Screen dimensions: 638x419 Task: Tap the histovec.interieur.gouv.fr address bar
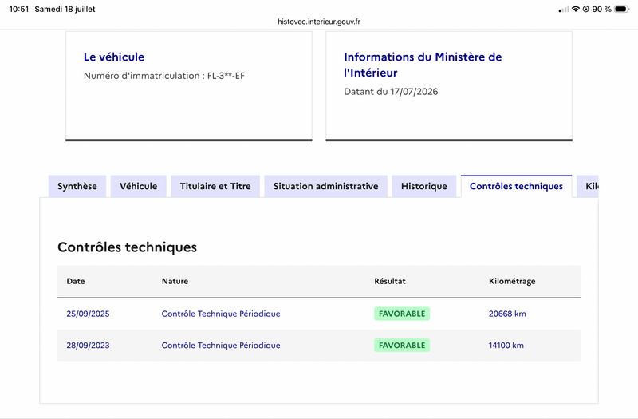[319, 22]
